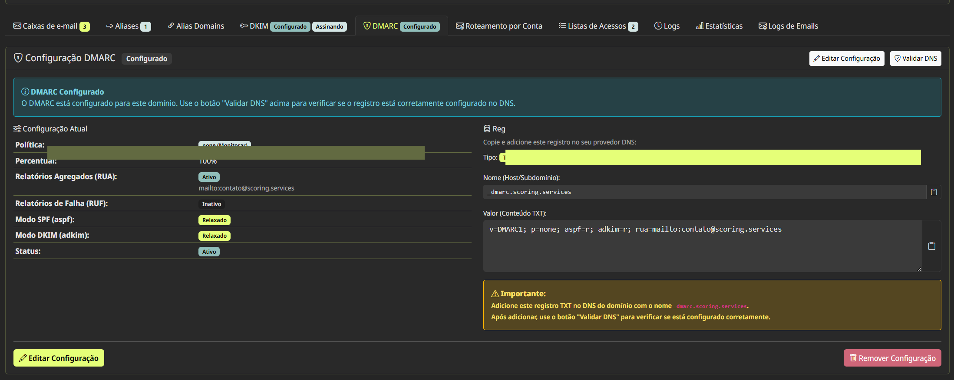Click the Relaxado badge for Modo DKIM

coord(215,236)
